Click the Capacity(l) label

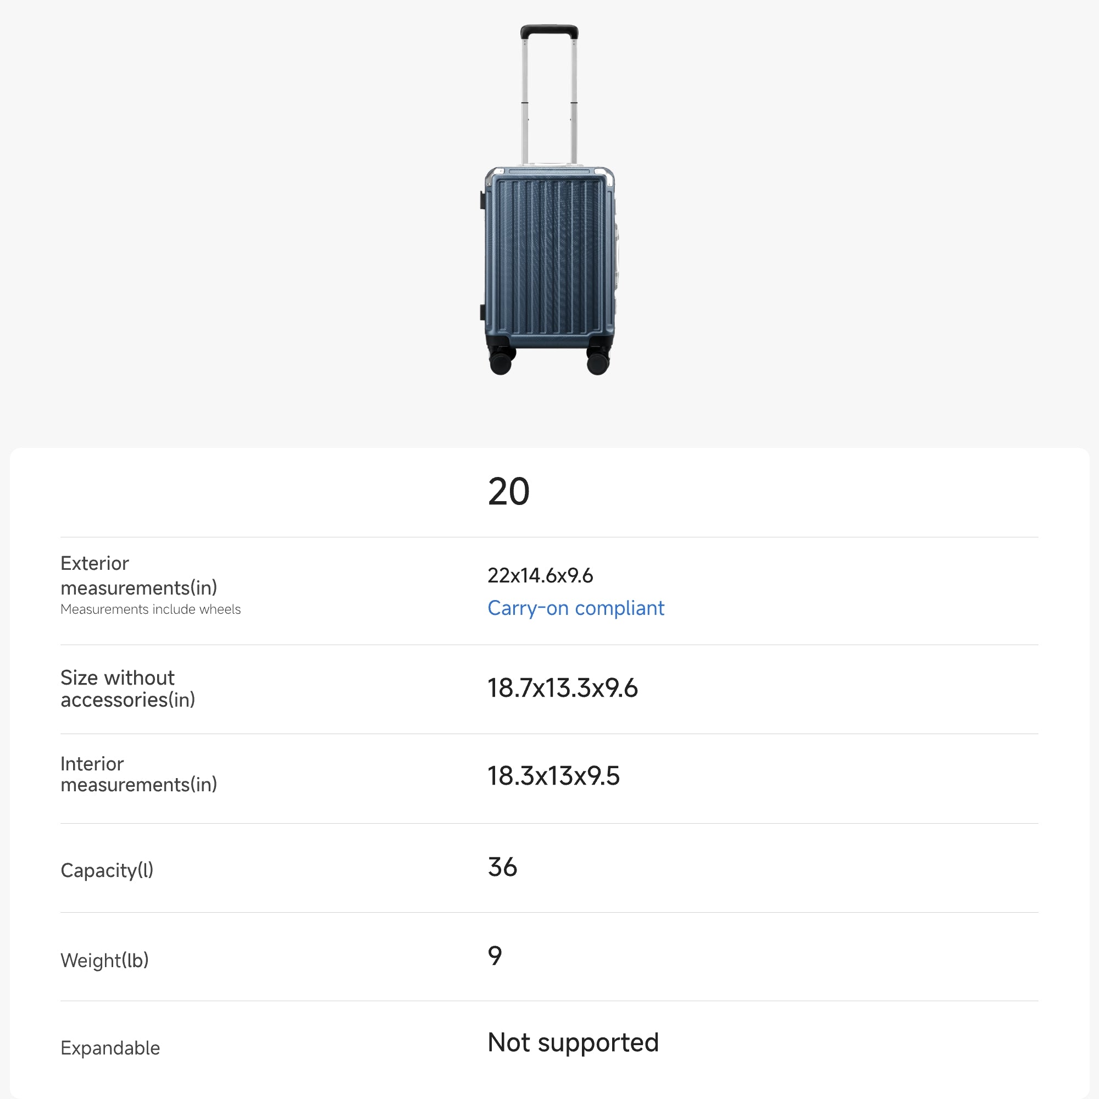click(x=107, y=870)
